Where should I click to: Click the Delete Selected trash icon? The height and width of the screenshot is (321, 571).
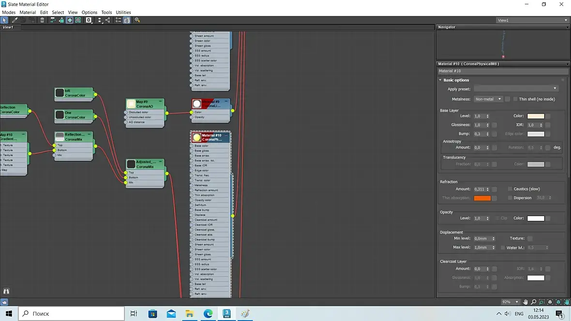[42, 20]
